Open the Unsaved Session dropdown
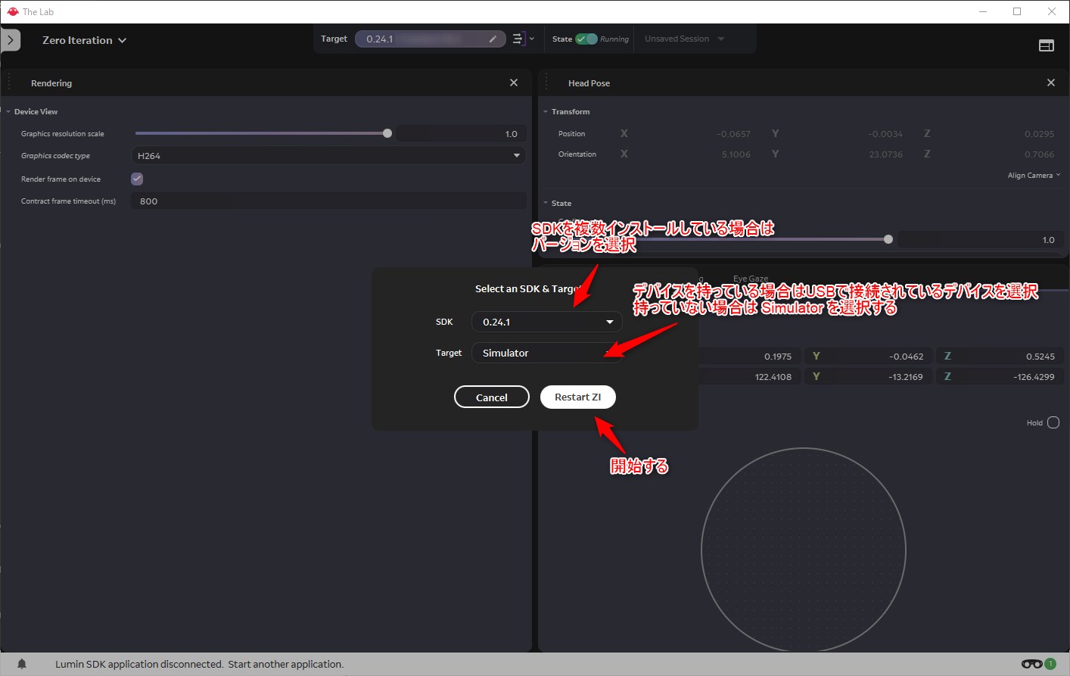This screenshot has width=1070, height=676. pos(684,39)
